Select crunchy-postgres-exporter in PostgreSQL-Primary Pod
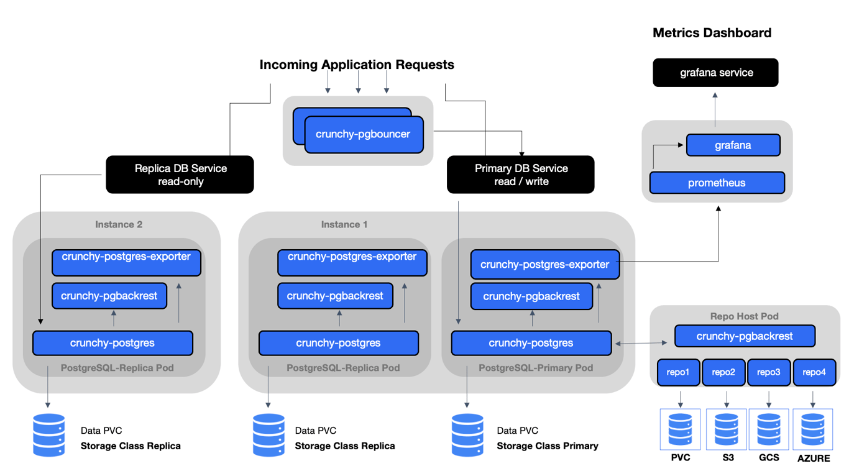 point(545,265)
